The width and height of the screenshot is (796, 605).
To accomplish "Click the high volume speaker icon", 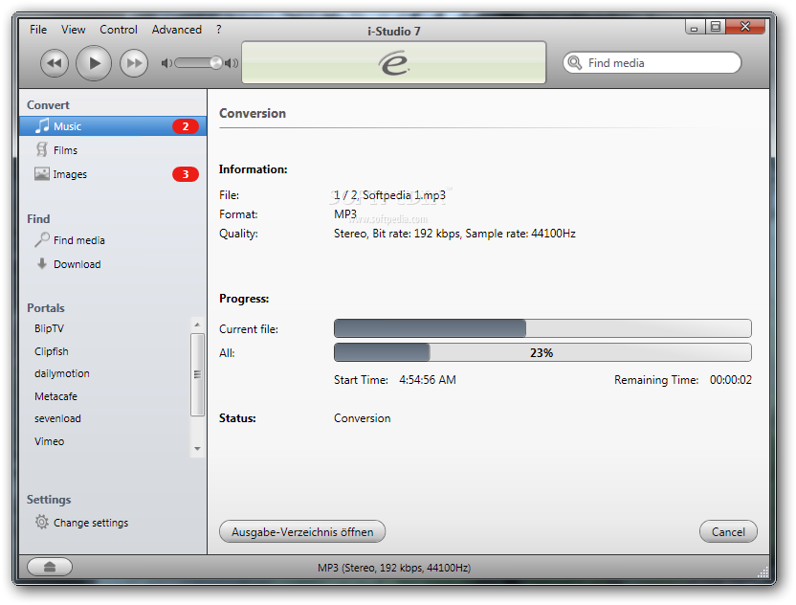I will point(232,63).
